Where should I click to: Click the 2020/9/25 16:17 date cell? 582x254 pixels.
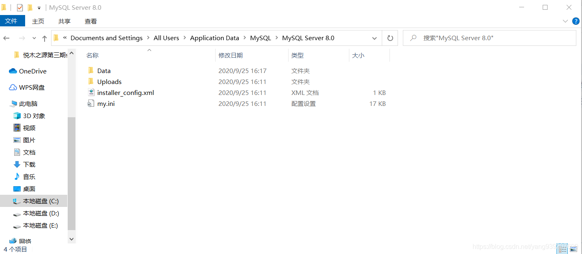coord(242,71)
